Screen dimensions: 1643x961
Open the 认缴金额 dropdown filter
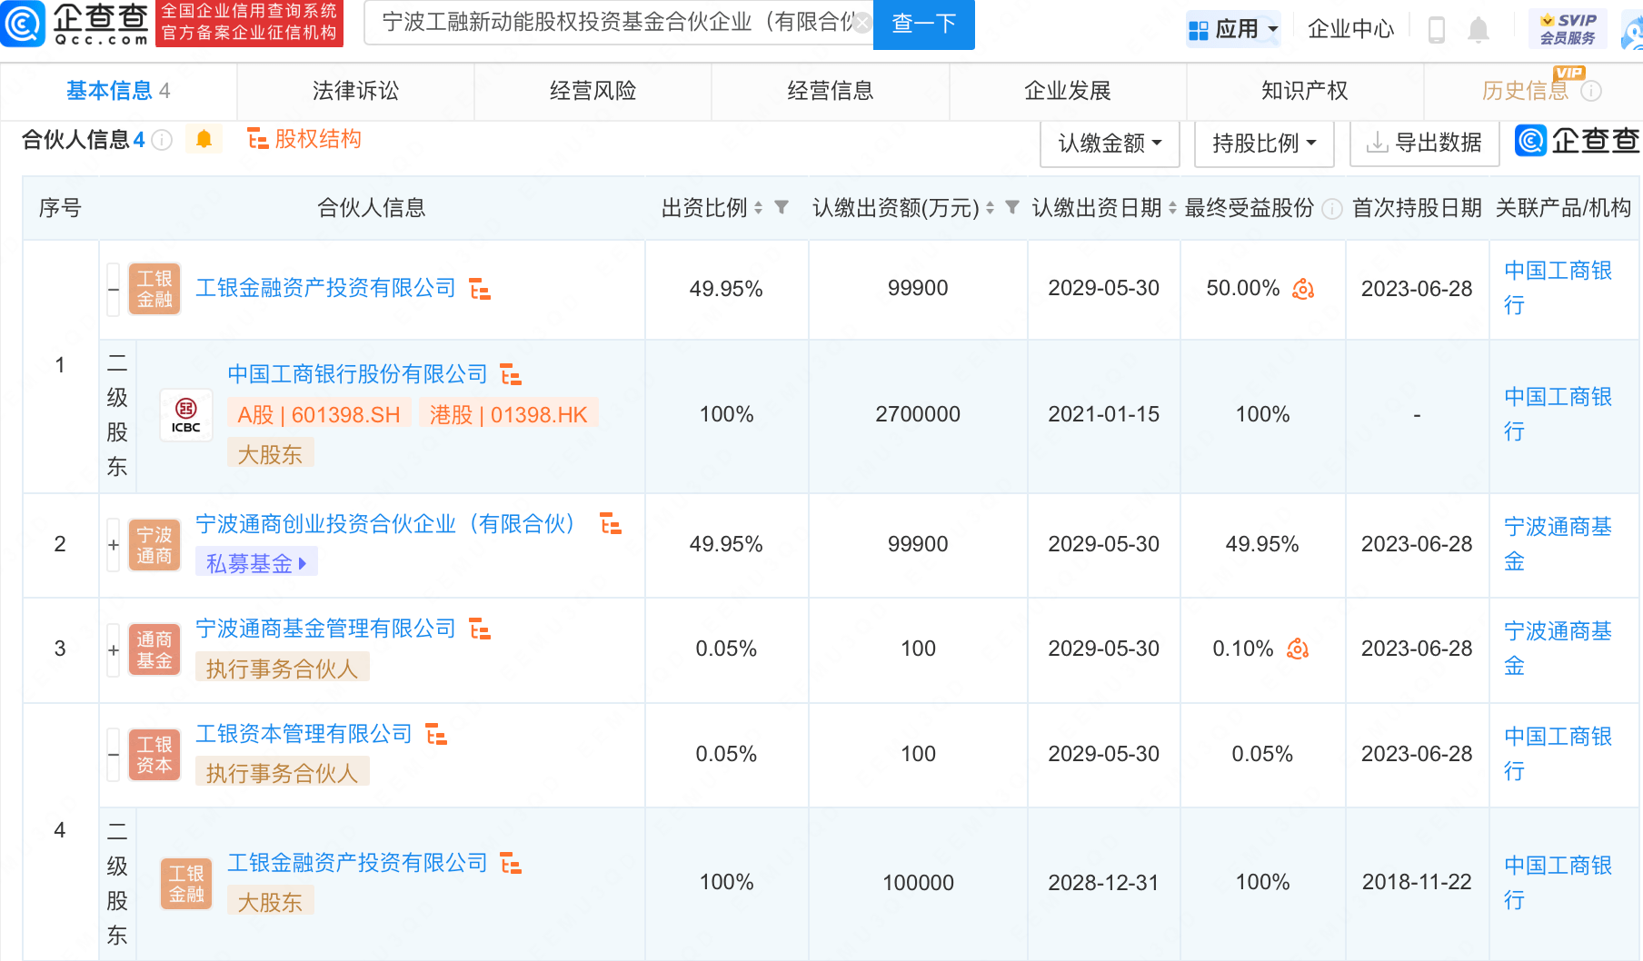(1110, 144)
